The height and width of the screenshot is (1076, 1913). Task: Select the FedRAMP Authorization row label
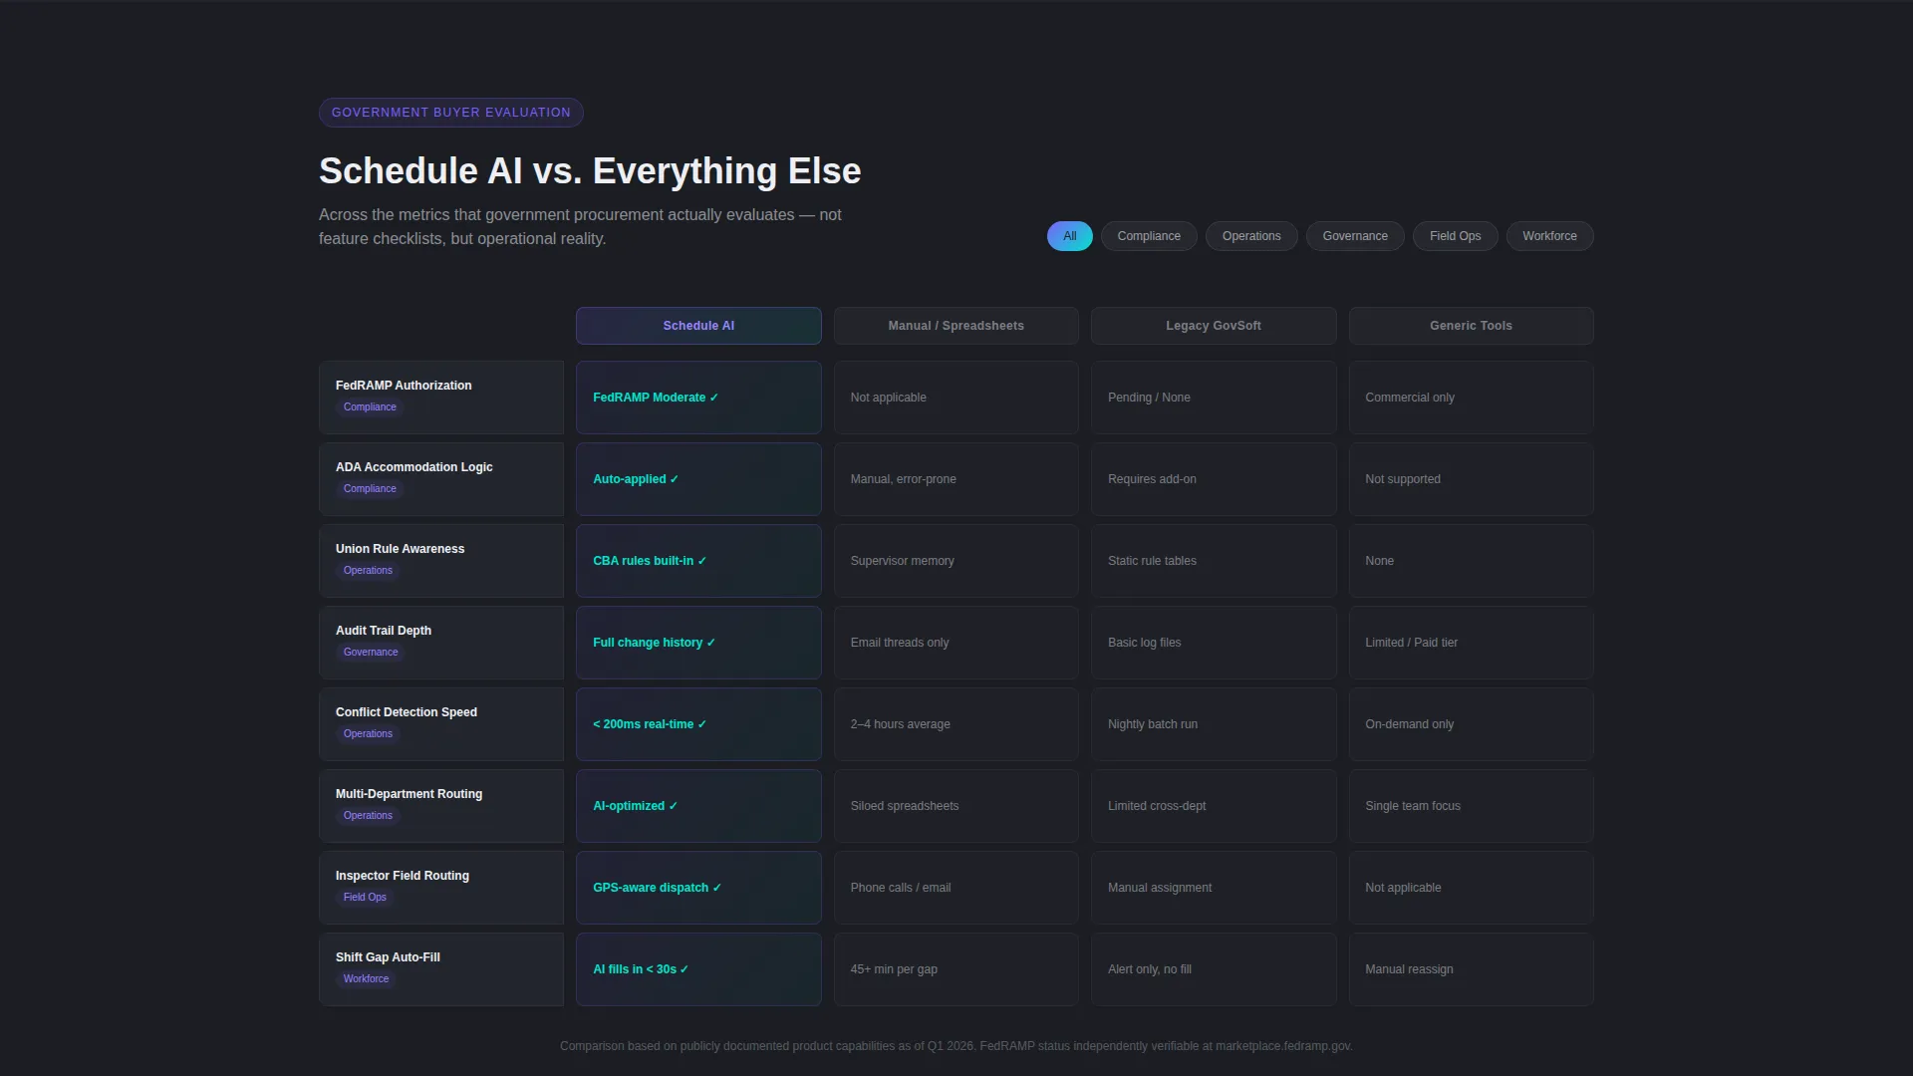tap(441, 398)
